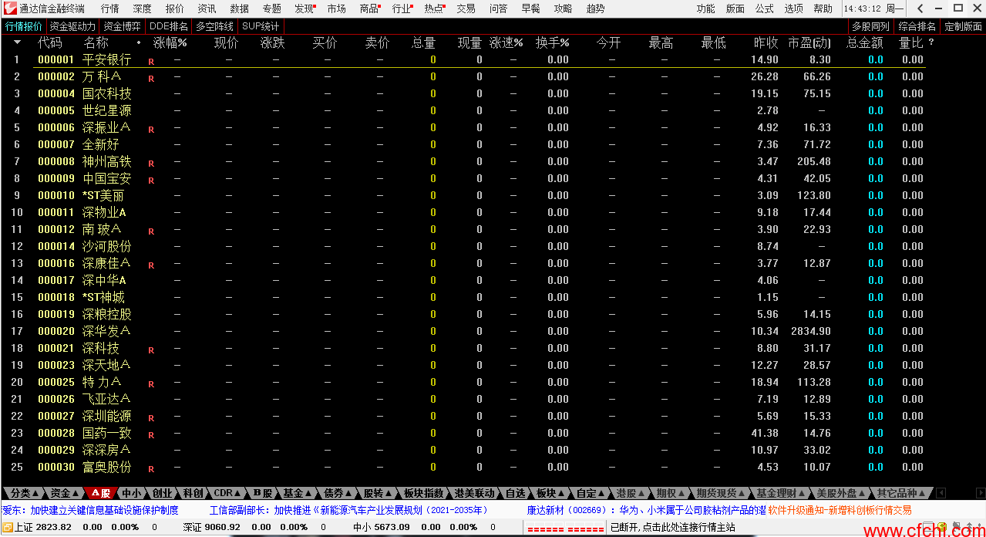
Task: Click the back arrow next to the clock
Action: (919, 8)
